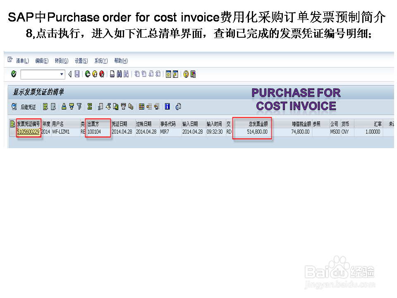The image size is (397, 298).
Task: Open the 帮助(H) menu
Action: coord(121,60)
